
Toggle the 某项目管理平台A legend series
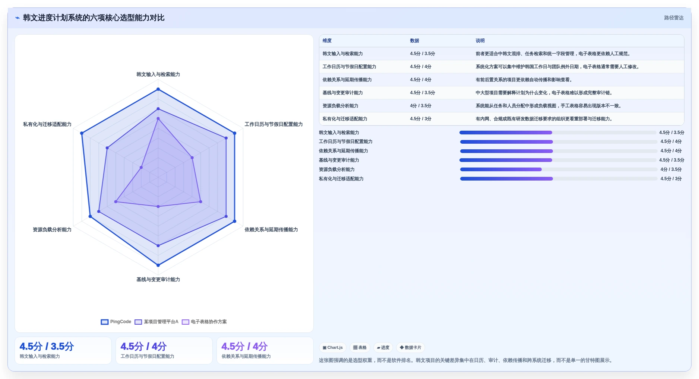tap(156, 322)
